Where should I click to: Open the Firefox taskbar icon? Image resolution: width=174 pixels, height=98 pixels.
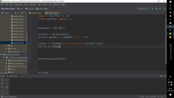tap(170, 12)
